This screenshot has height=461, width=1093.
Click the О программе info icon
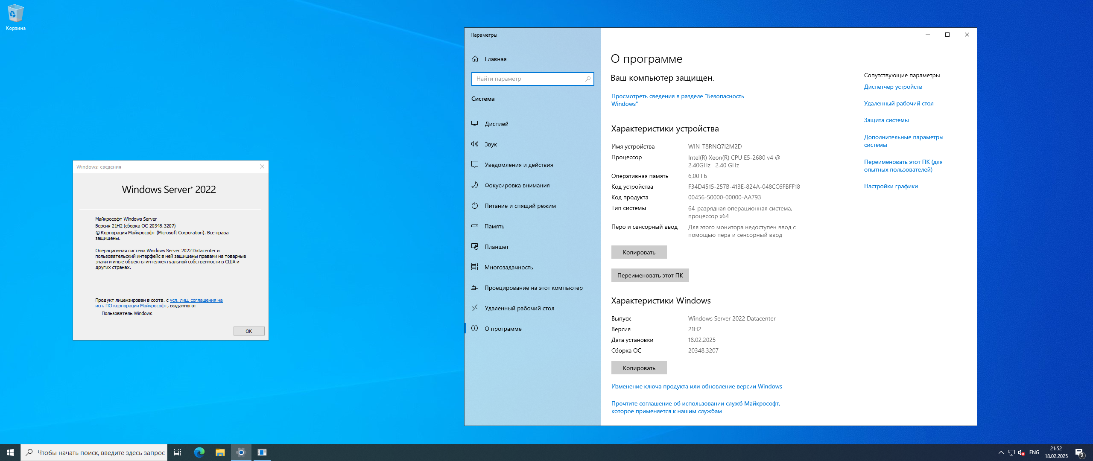click(x=475, y=329)
